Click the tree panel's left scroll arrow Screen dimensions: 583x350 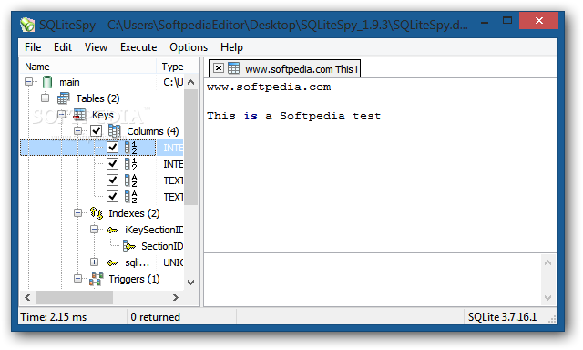[27, 297]
